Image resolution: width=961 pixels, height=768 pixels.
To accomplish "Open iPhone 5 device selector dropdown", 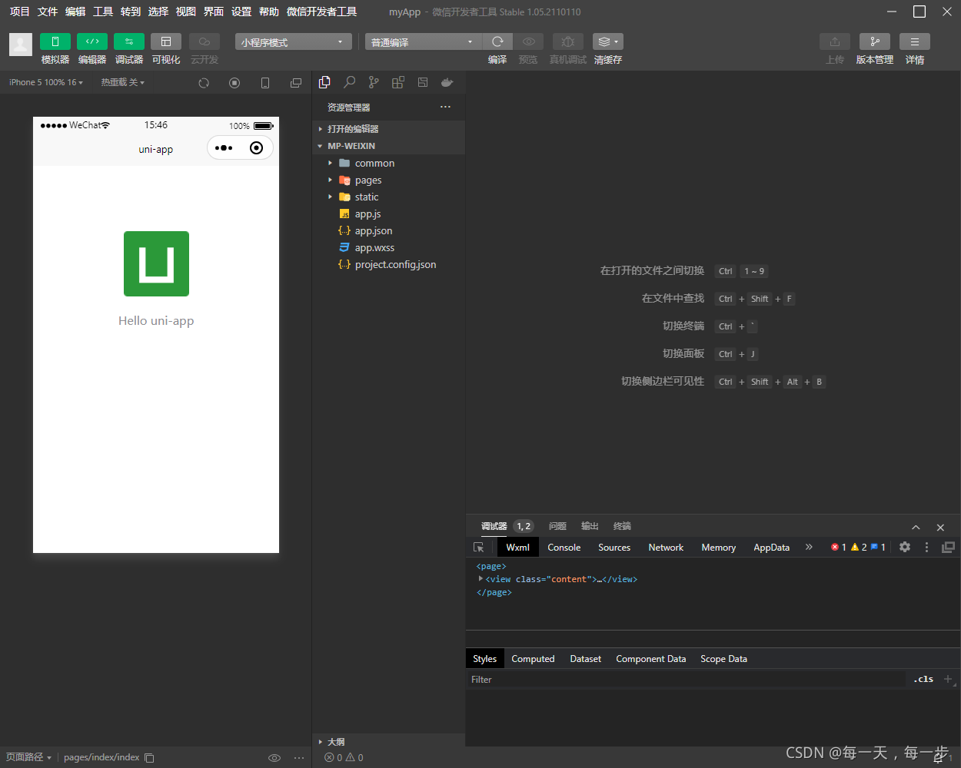I will click(x=46, y=82).
